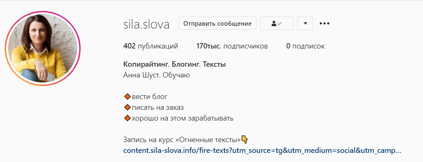
Task: Click the вести блог bio text
Action: (x=149, y=97)
